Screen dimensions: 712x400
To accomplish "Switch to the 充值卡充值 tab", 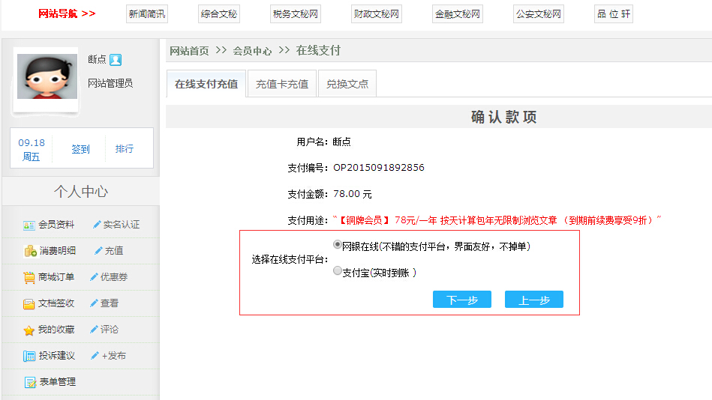I will pos(282,84).
